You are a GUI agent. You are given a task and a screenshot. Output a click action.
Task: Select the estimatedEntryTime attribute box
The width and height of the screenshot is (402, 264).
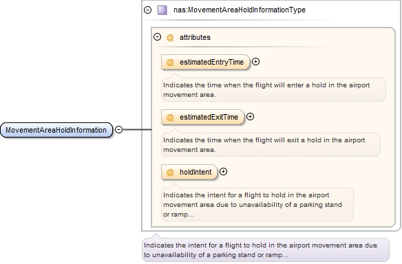[x=205, y=62]
